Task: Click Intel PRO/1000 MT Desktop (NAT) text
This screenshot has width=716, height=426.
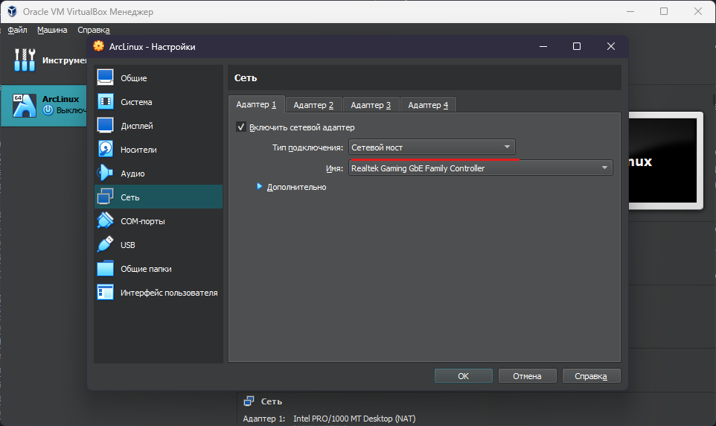Action: 354,419
